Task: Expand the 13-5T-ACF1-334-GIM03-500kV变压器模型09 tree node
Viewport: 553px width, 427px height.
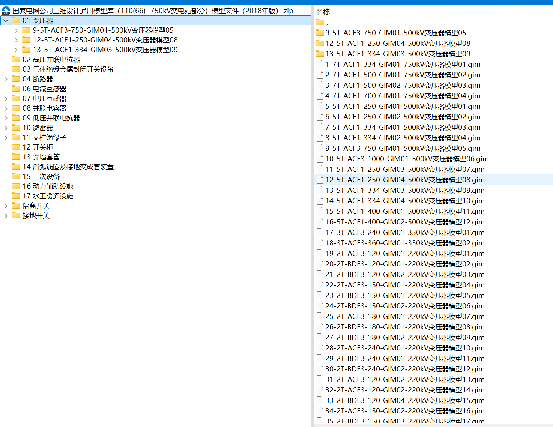Action: [16, 50]
